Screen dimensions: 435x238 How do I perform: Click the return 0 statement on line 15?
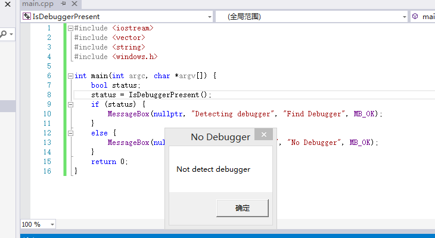point(110,162)
